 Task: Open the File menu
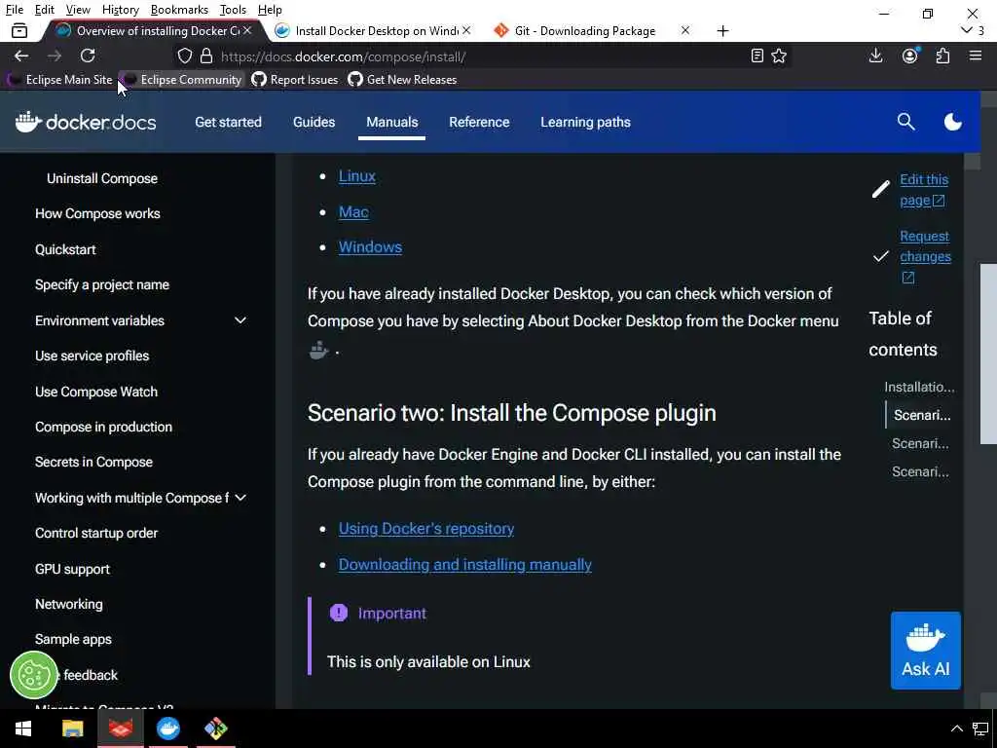[x=14, y=10]
